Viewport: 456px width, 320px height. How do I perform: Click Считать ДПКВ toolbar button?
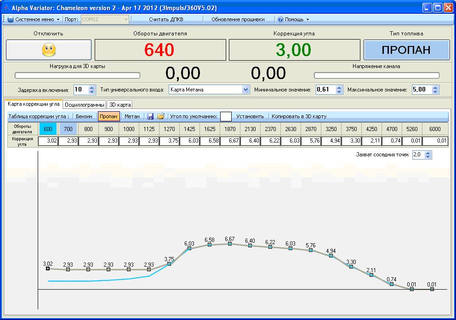click(166, 20)
